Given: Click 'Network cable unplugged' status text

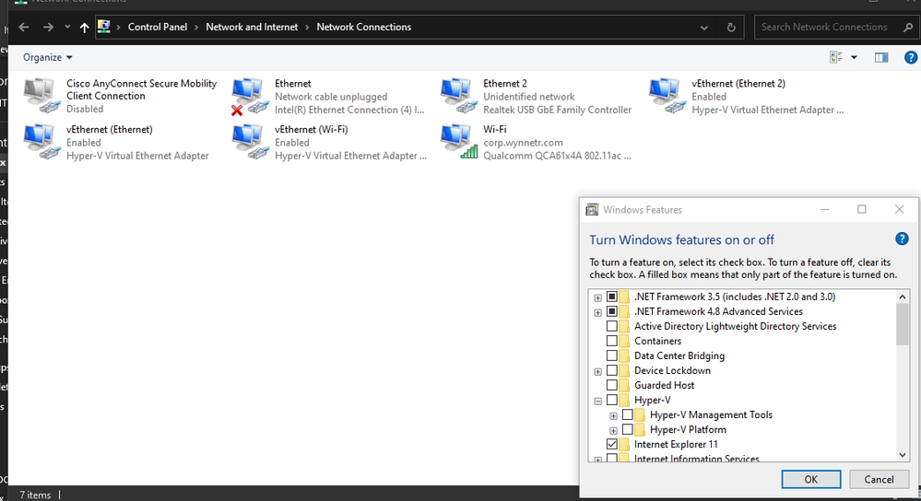Looking at the screenshot, I should coord(331,97).
